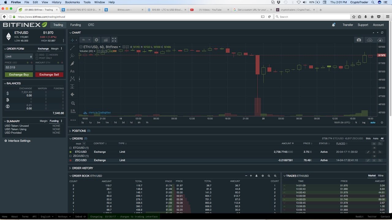Select the ruler measure tool

[x=73, y=111]
